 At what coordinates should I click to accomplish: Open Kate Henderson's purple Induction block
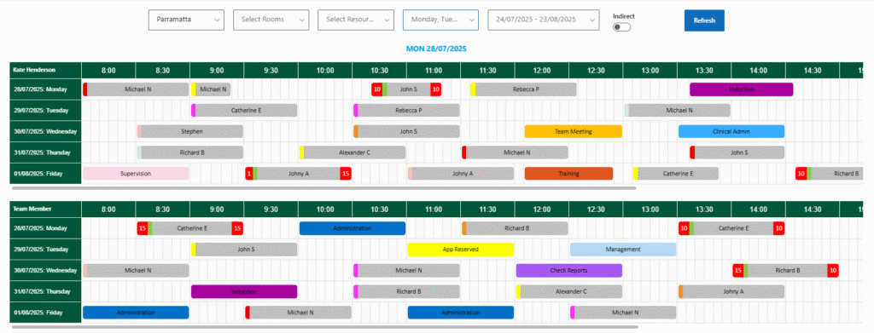(742, 89)
